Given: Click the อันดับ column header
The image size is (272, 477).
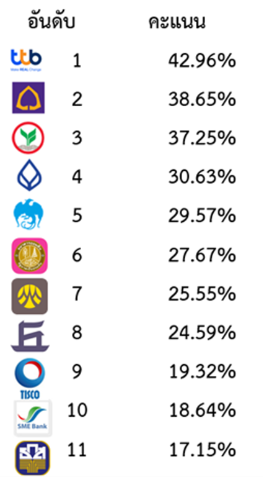Looking at the screenshot, I should 51,22.
